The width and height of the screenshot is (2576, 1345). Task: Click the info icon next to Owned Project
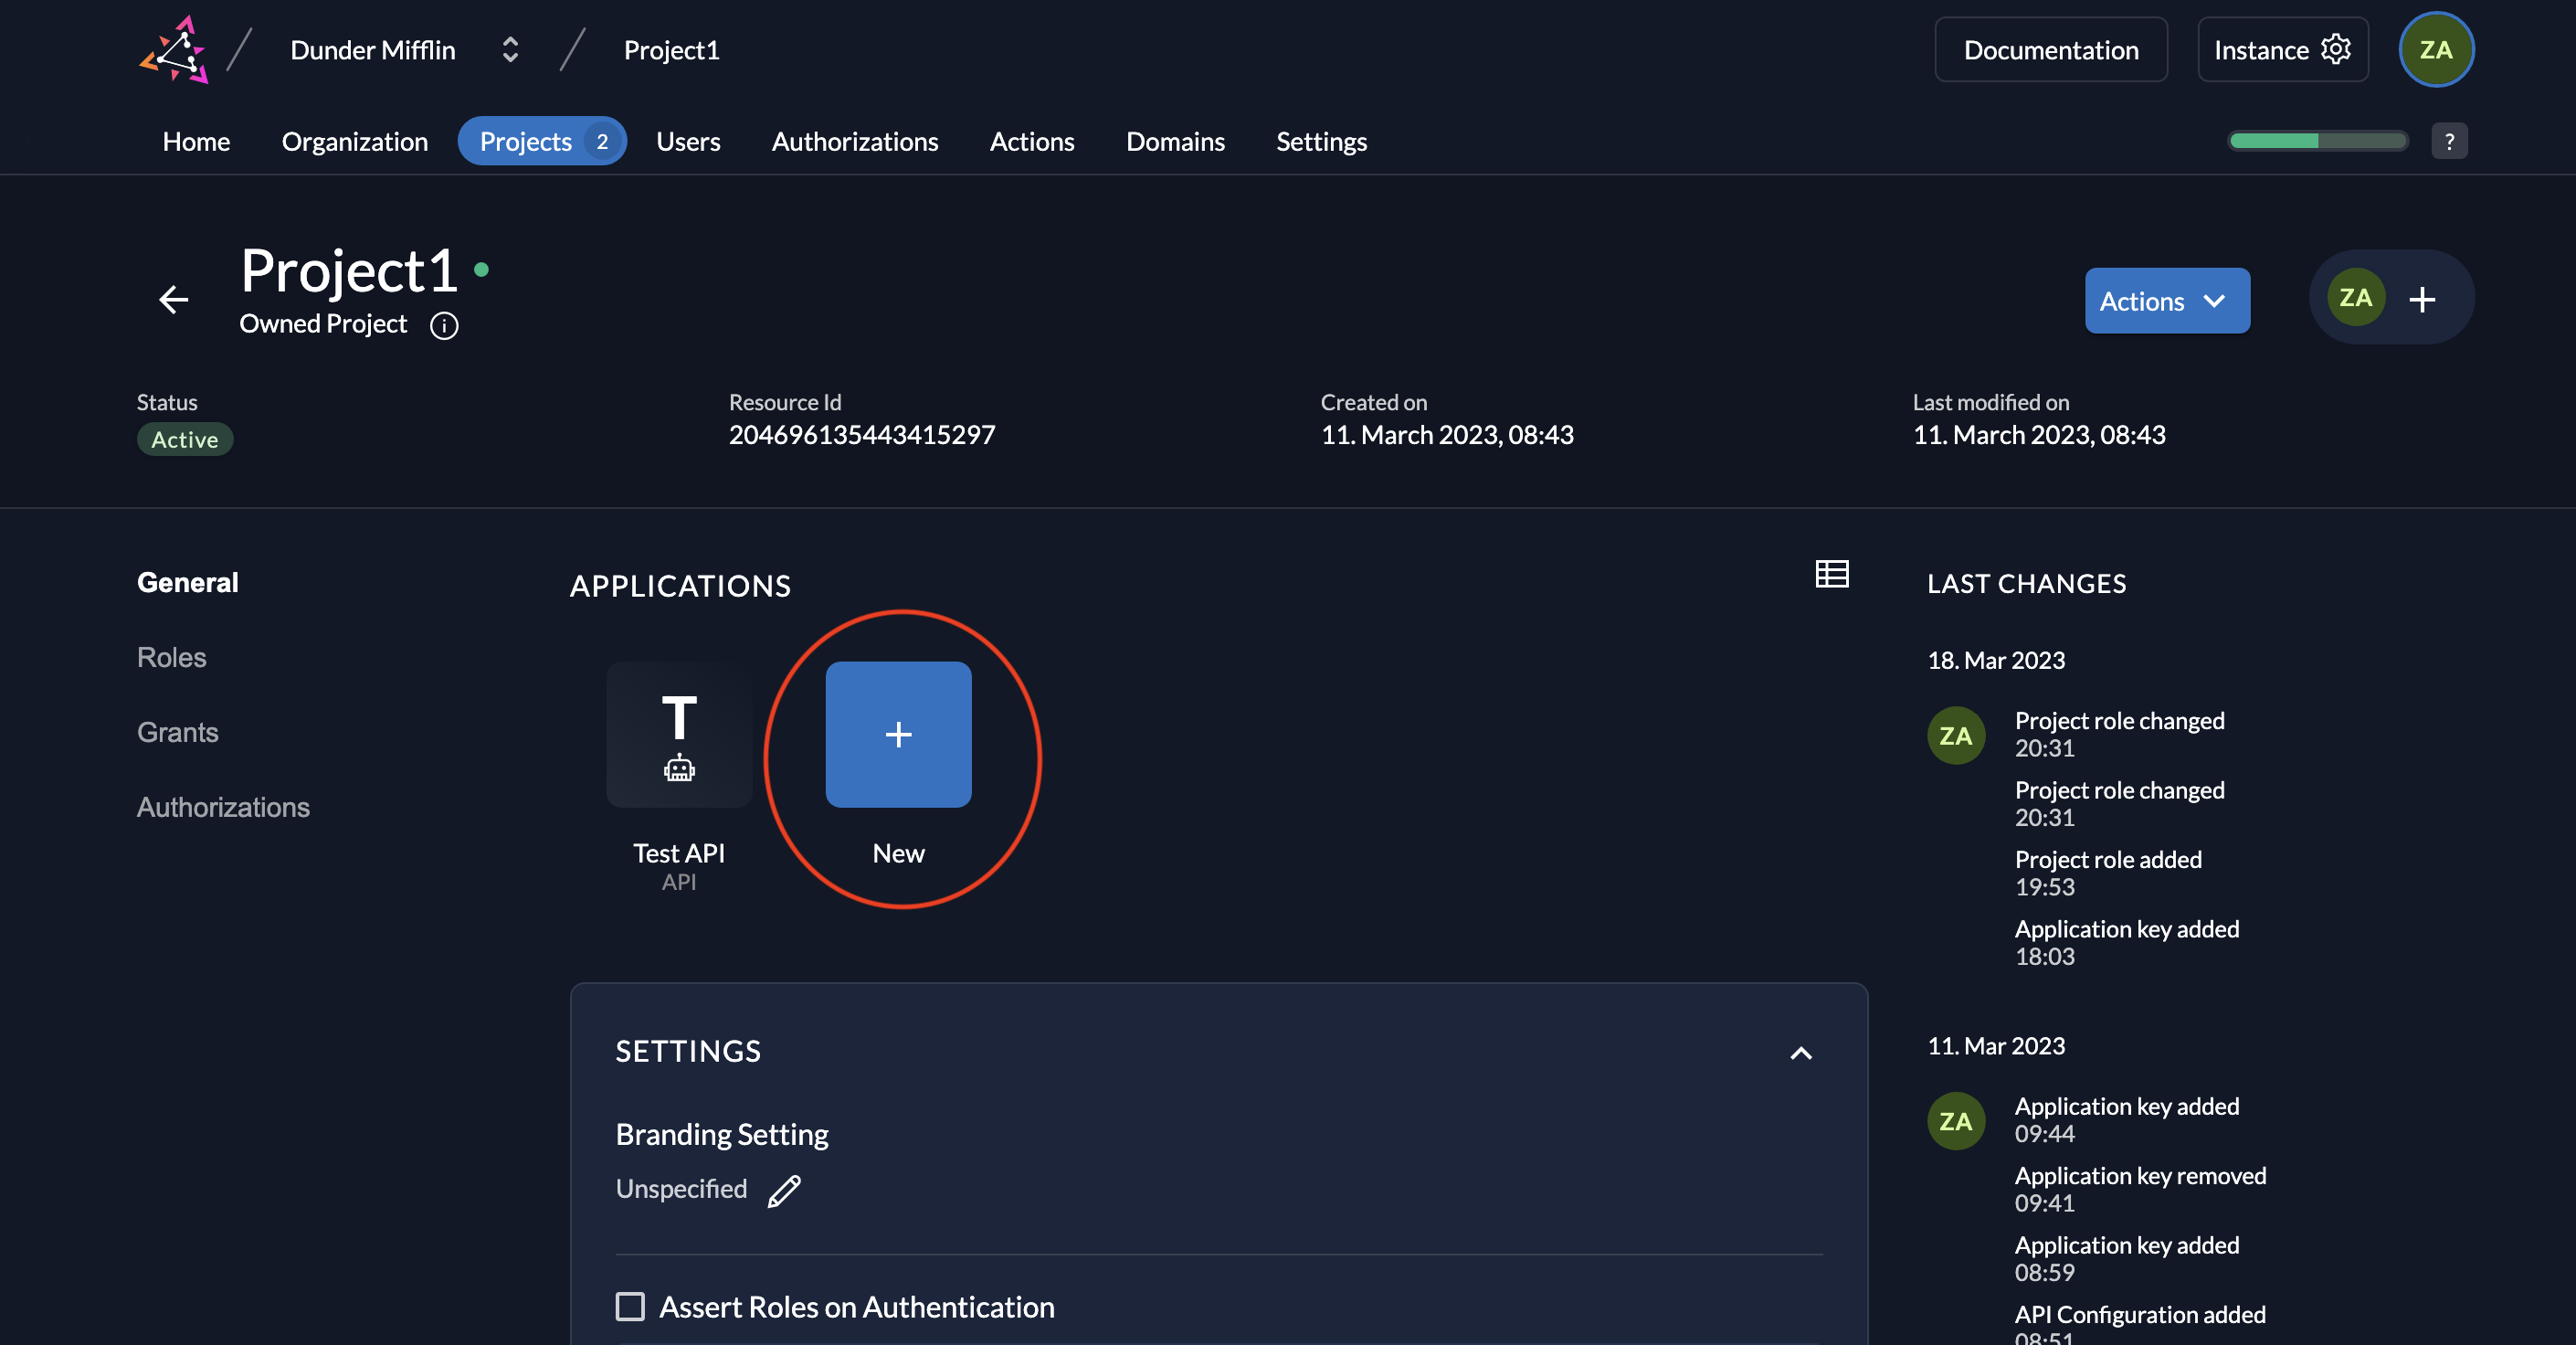(x=441, y=323)
